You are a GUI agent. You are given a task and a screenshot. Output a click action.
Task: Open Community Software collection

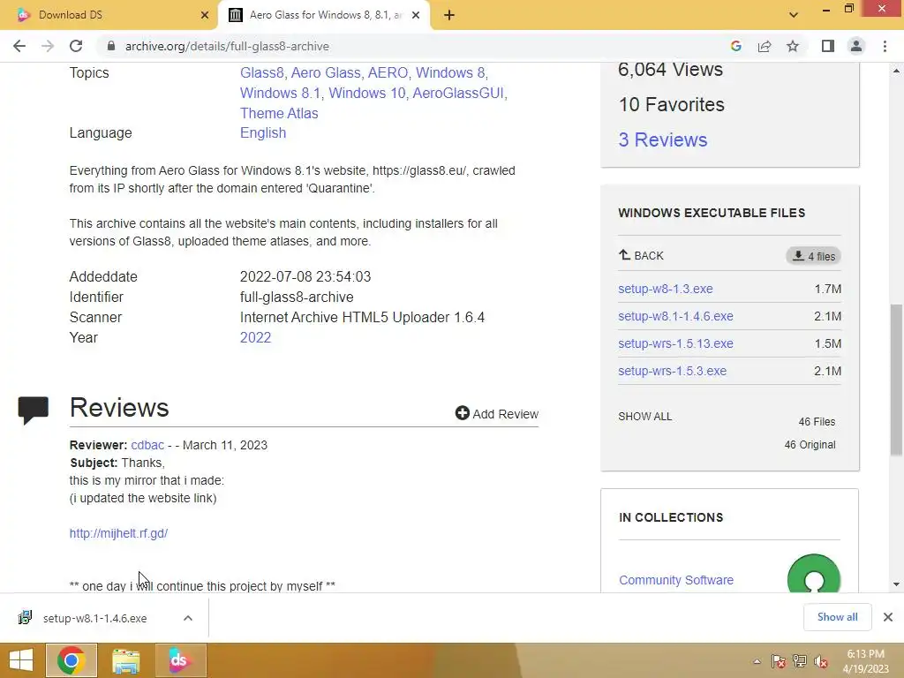point(676,580)
